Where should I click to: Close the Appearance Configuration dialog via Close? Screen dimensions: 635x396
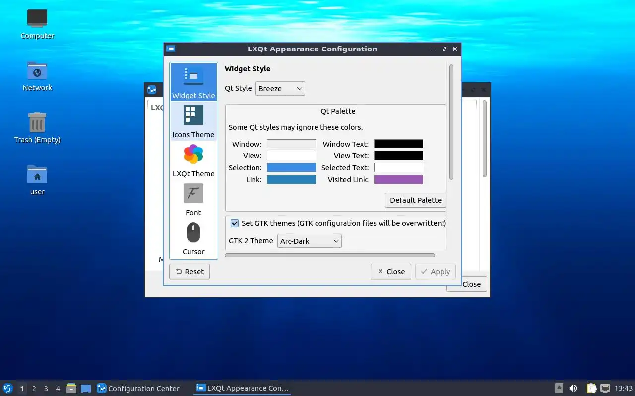391,272
